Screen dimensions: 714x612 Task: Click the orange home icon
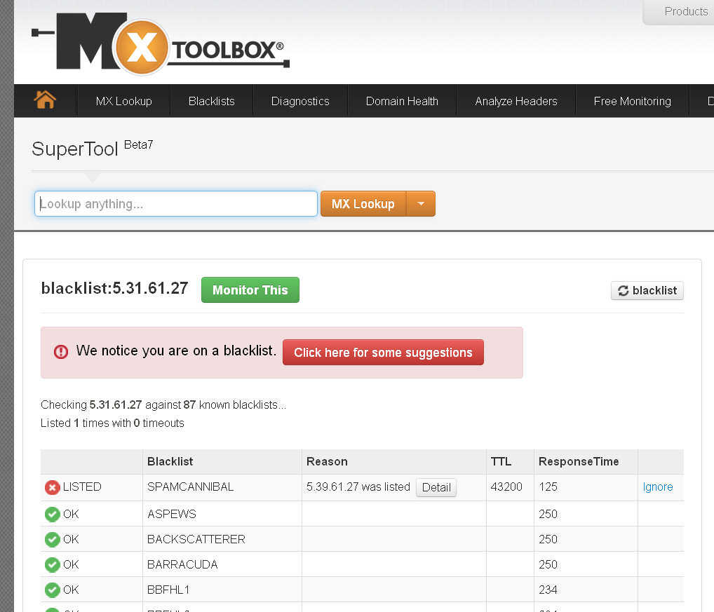click(45, 100)
